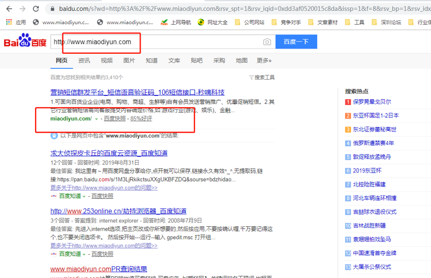
Task: Click the 百度为您找到相关结果约3,410个 count text
Action: 87,78
